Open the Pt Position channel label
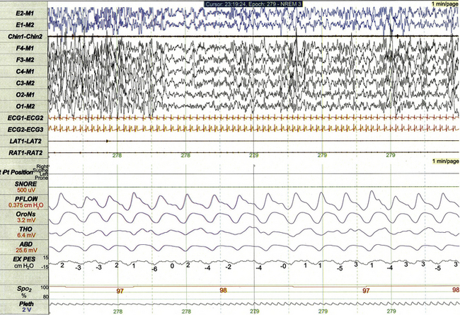Viewport: 460px width, 315px height. click(x=20, y=172)
